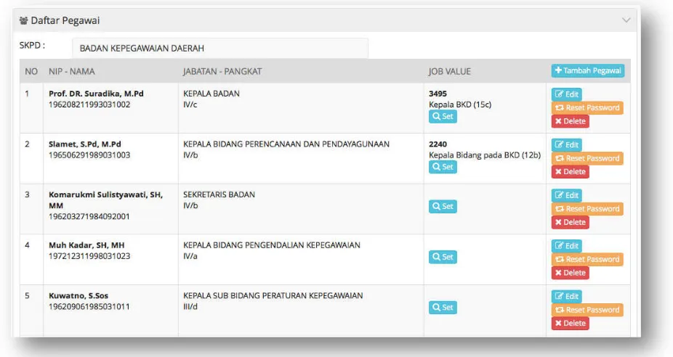Click the SKPD field Badan Kepegawaian Daerah
Viewport: 673px width, 357px height.
[x=220, y=48]
